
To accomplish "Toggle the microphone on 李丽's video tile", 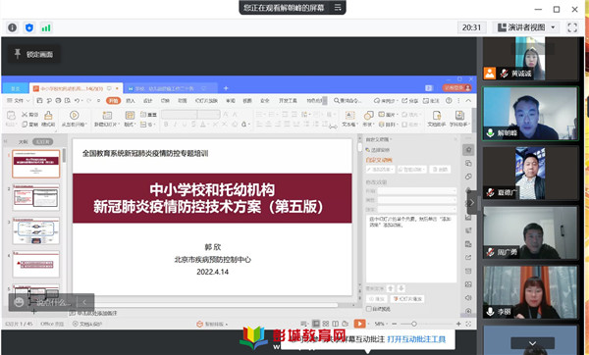I will click(x=490, y=312).
